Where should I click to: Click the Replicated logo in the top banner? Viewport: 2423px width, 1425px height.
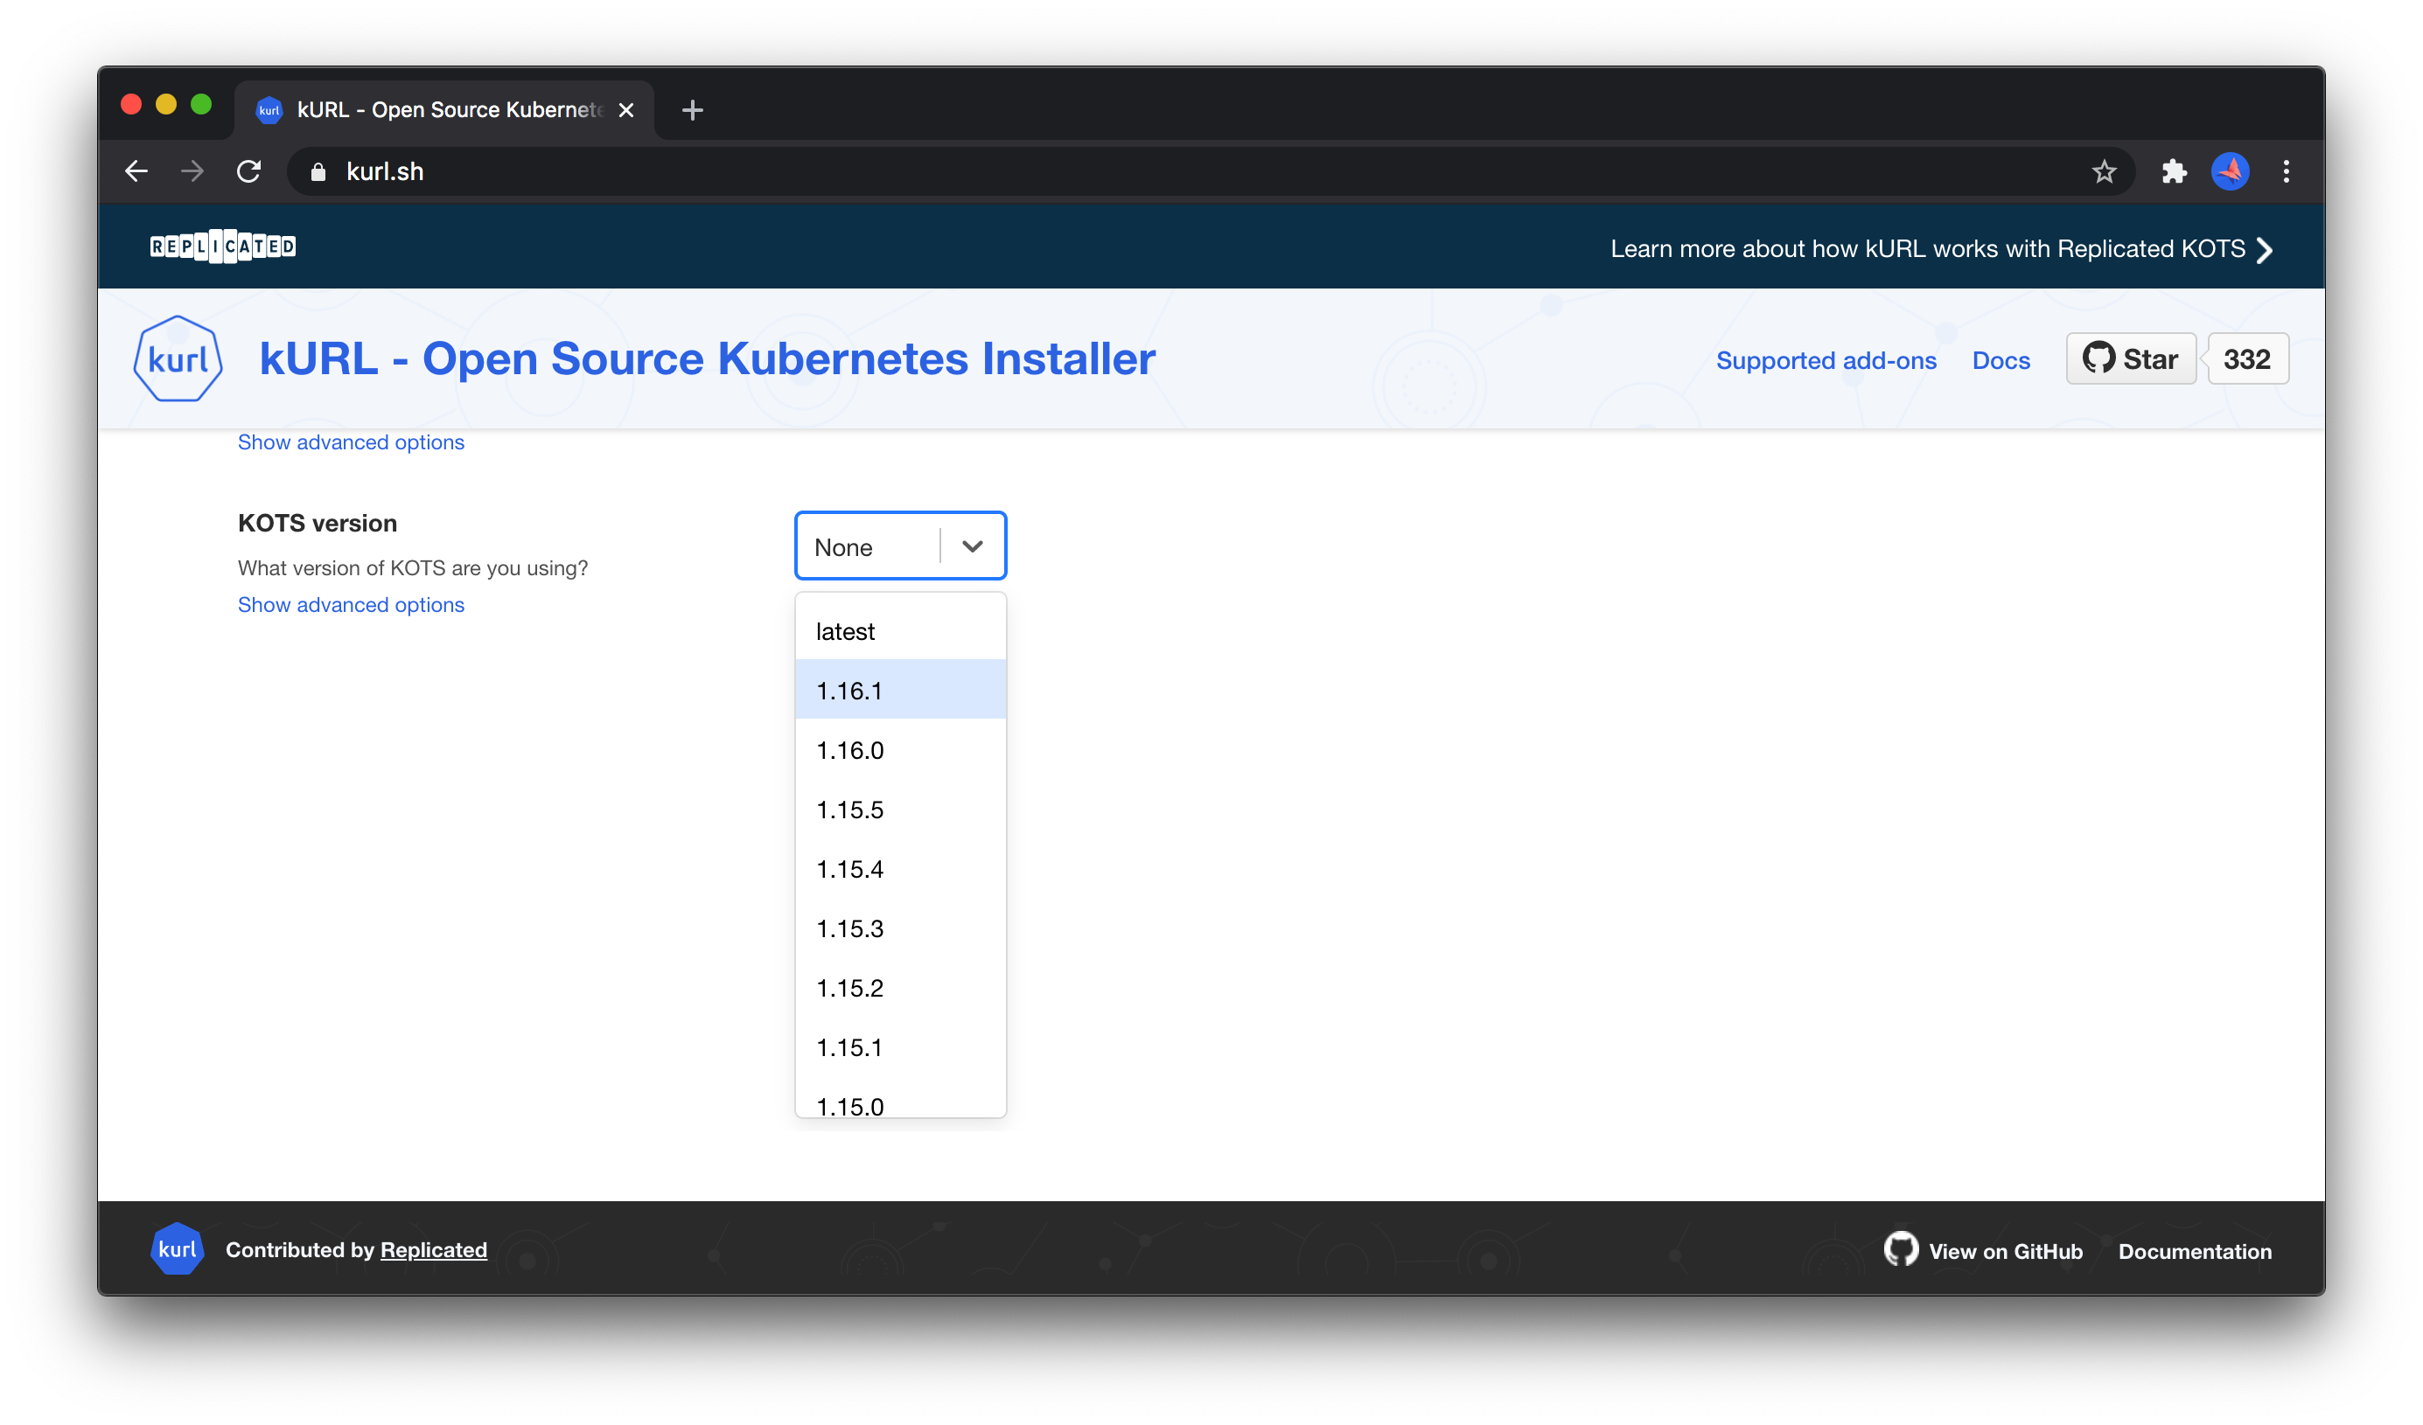[x=222, y=246]
